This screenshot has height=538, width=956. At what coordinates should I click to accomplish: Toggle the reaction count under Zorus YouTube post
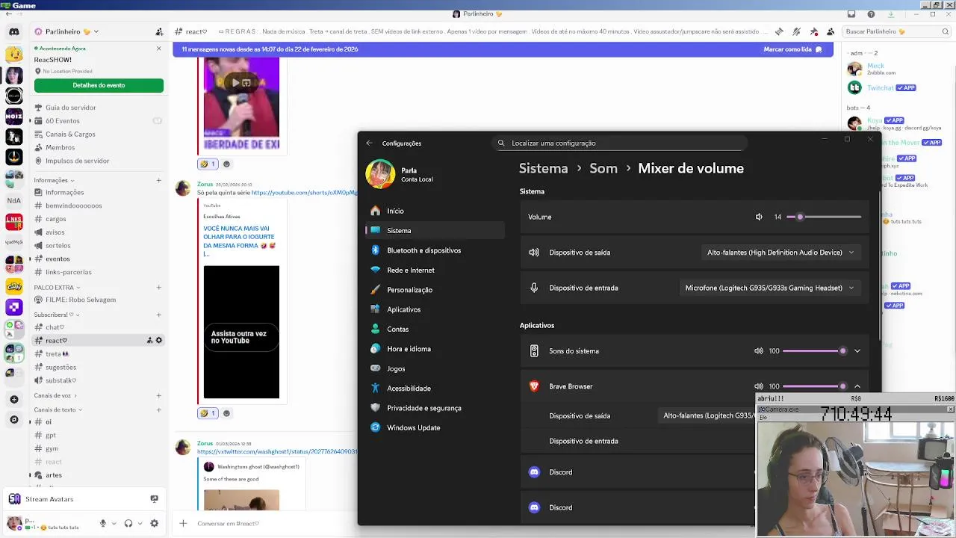pos(208,413)
